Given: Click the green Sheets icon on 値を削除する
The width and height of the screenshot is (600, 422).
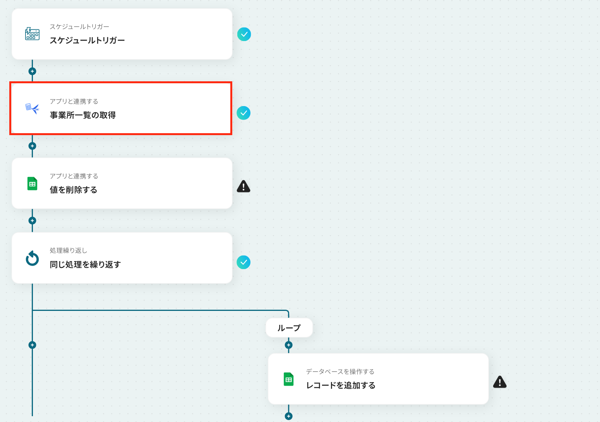Looking at the screenshot, I should tap(33, 184).
